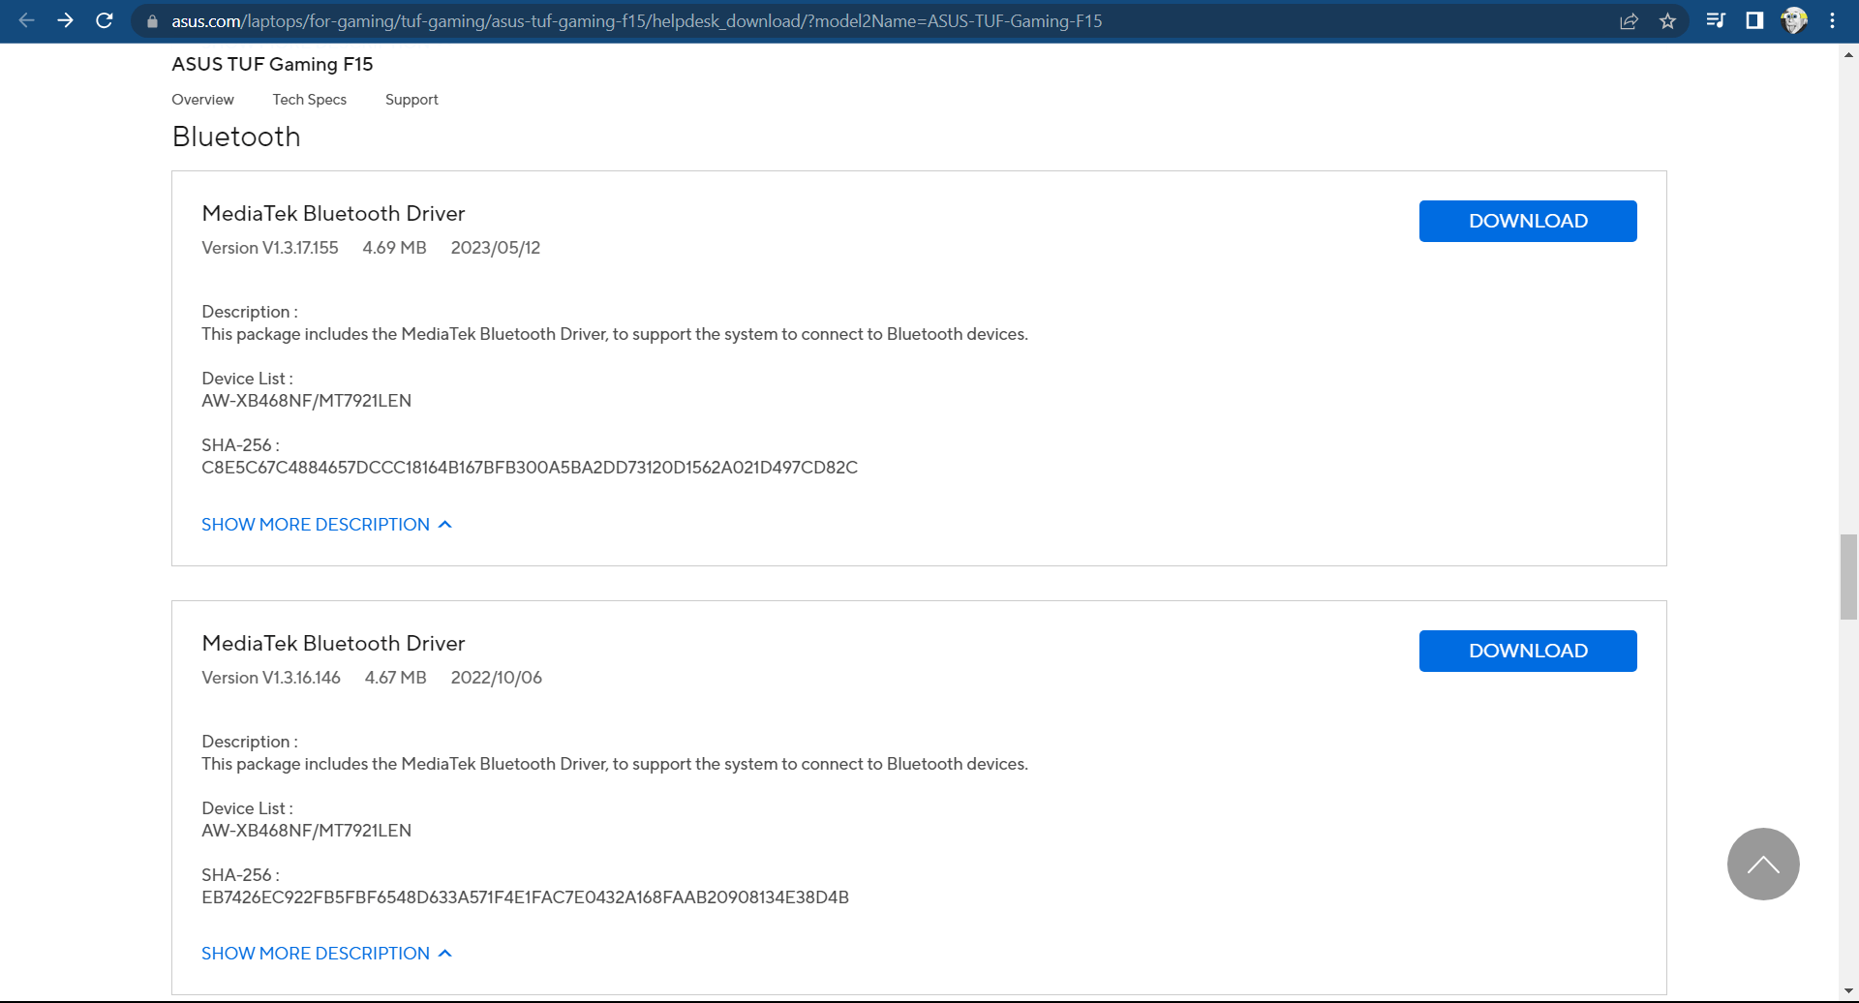The image size is (1859, 1003).
Task: Collapse description for driver V1.3.16.146
Action: point(326,954)
